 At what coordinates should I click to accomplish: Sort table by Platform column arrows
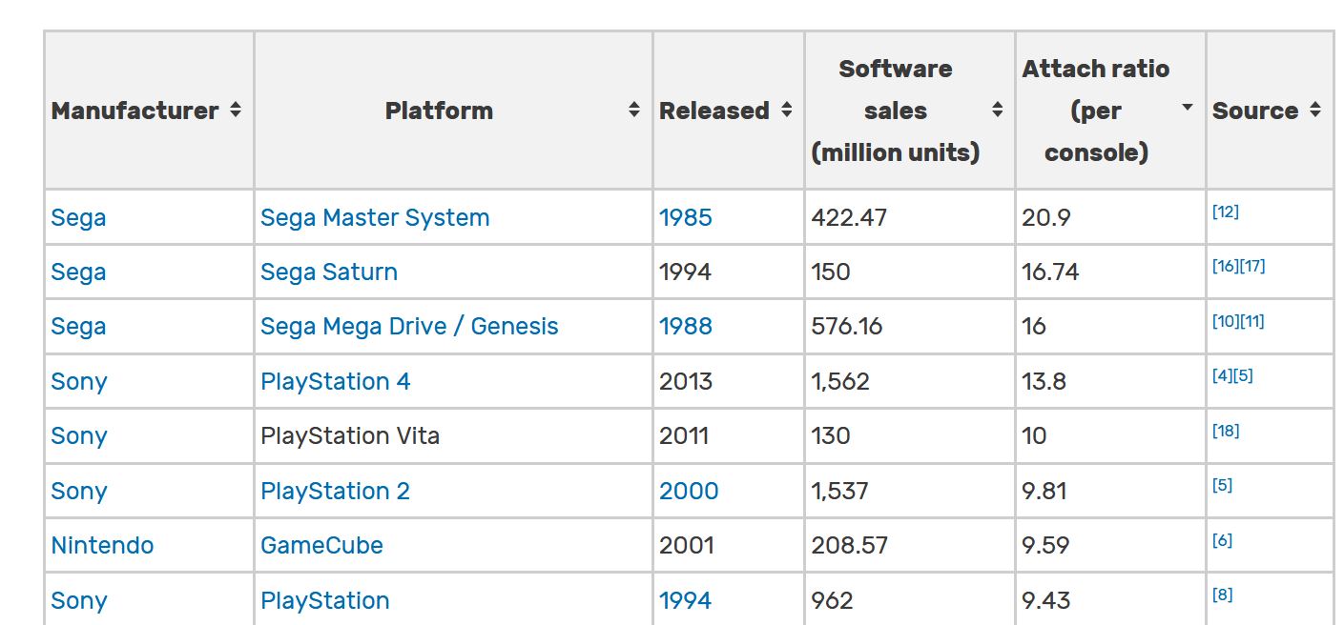(634, 111)
